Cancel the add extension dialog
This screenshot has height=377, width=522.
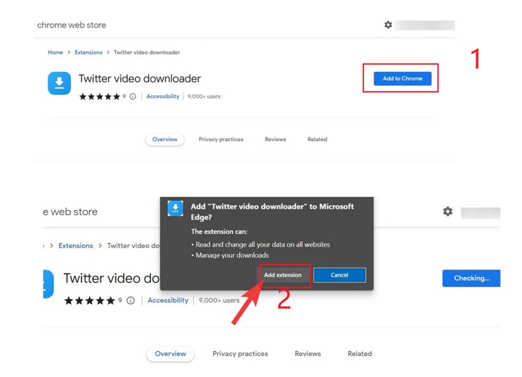pos(339,275)
